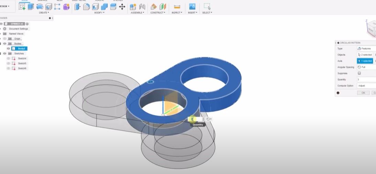Click the Document Settings gear icon
Viewport: 376px width, 174px height.
[5, 29]
